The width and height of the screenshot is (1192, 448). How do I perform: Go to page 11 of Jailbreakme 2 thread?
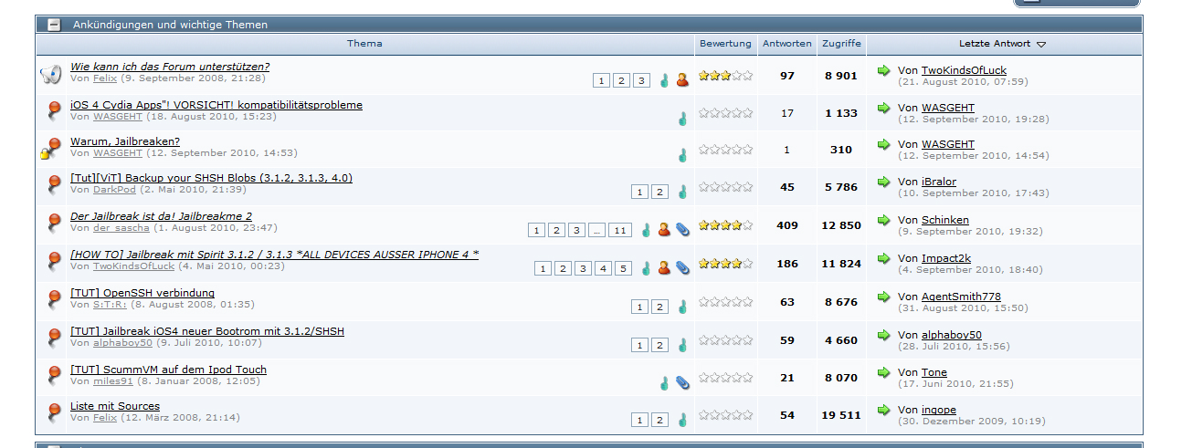click(x=620, y=230)
